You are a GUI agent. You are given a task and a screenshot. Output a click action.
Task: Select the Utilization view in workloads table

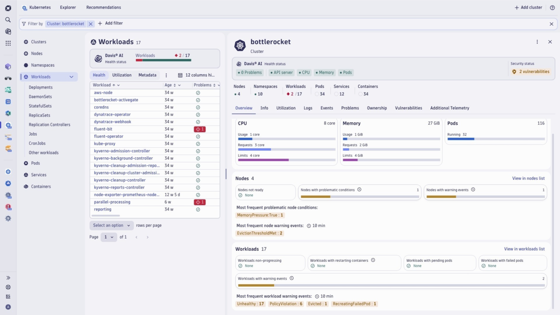122,75
